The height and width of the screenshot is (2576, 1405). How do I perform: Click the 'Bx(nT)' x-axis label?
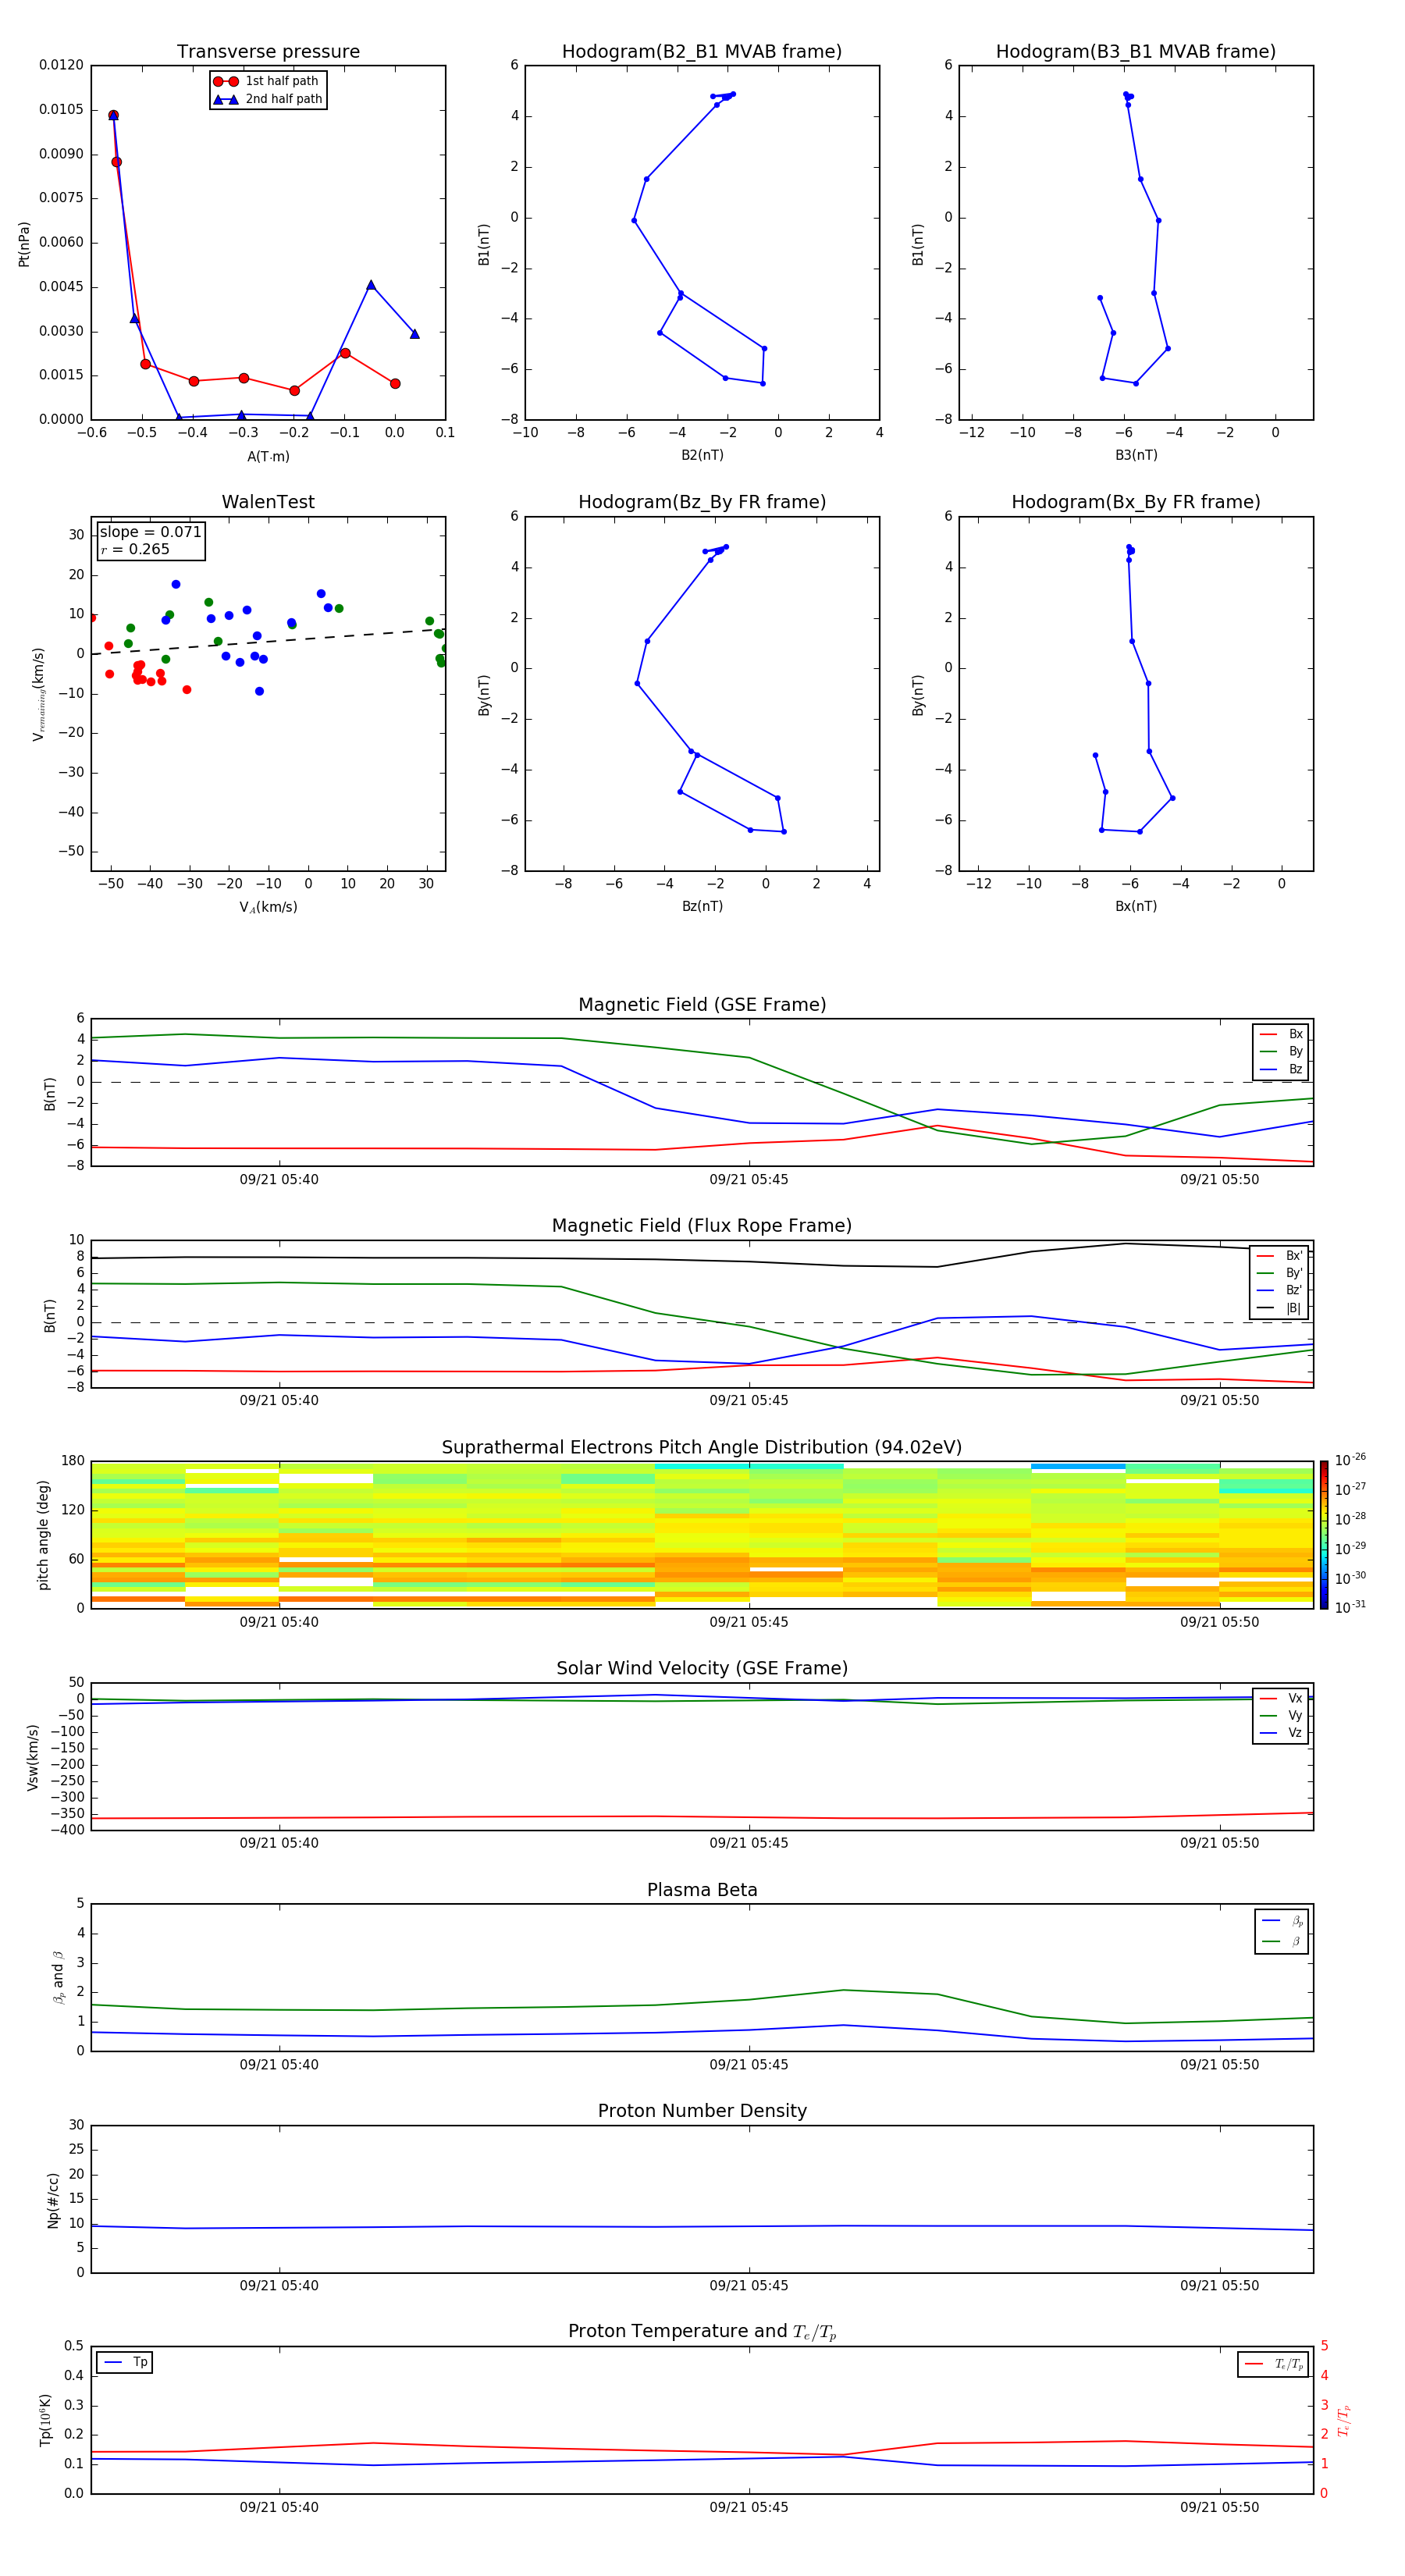(1136, 906)
